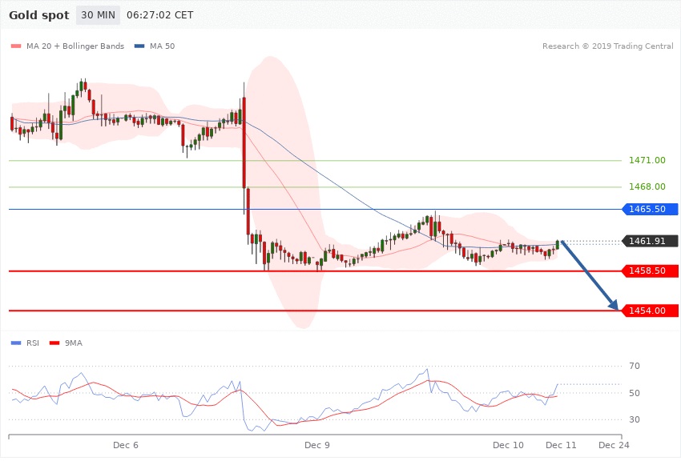Viewport: 681px width, 461px height.
Task: Click the blue downward forecast arrow head
Action: (x=615, y=306)
